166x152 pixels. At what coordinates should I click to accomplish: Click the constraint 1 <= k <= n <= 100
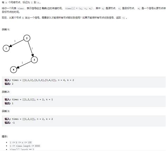tap(21, 142)
